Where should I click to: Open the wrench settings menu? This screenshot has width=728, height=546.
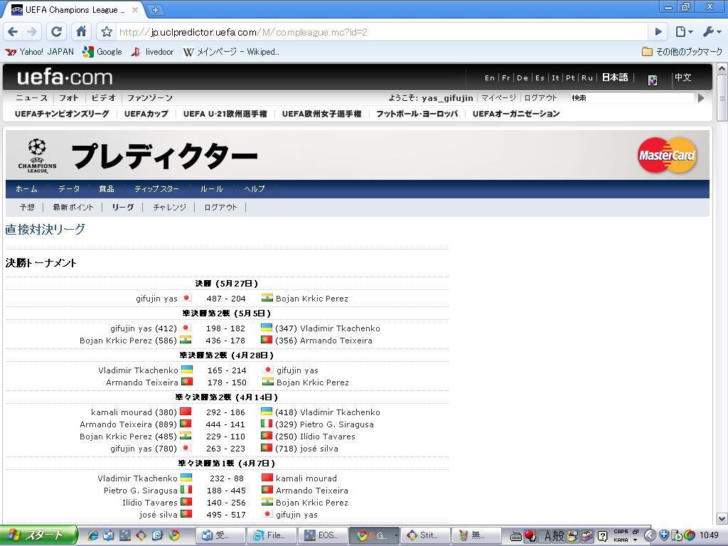711,32
